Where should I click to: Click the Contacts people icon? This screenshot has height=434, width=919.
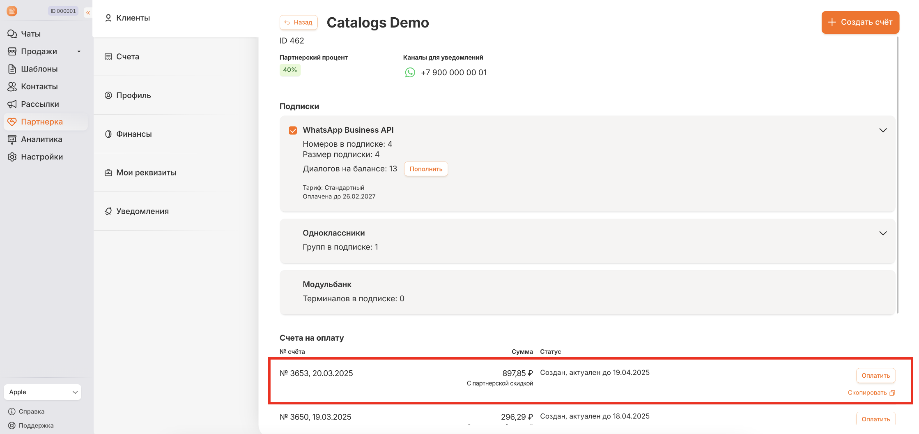tap(12, 87)
